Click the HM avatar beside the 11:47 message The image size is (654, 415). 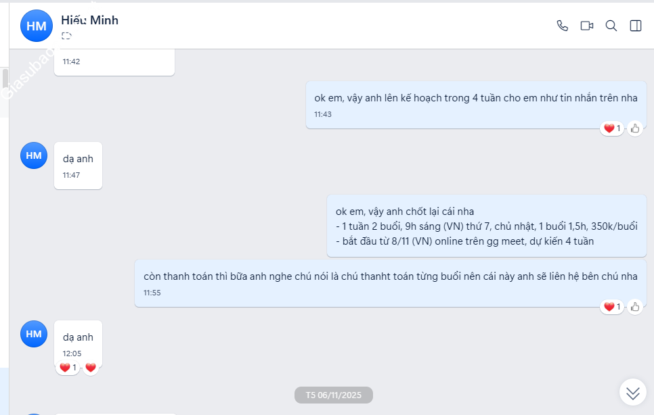click(34, 155)
